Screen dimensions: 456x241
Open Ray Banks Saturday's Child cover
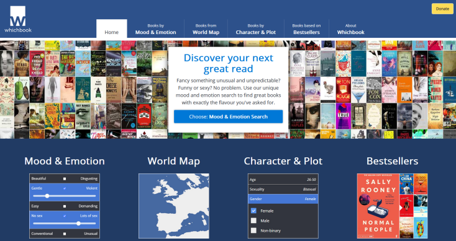[83, 116]
